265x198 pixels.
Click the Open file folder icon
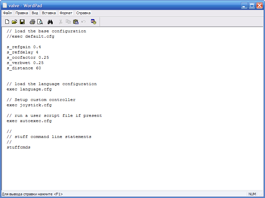14,22
